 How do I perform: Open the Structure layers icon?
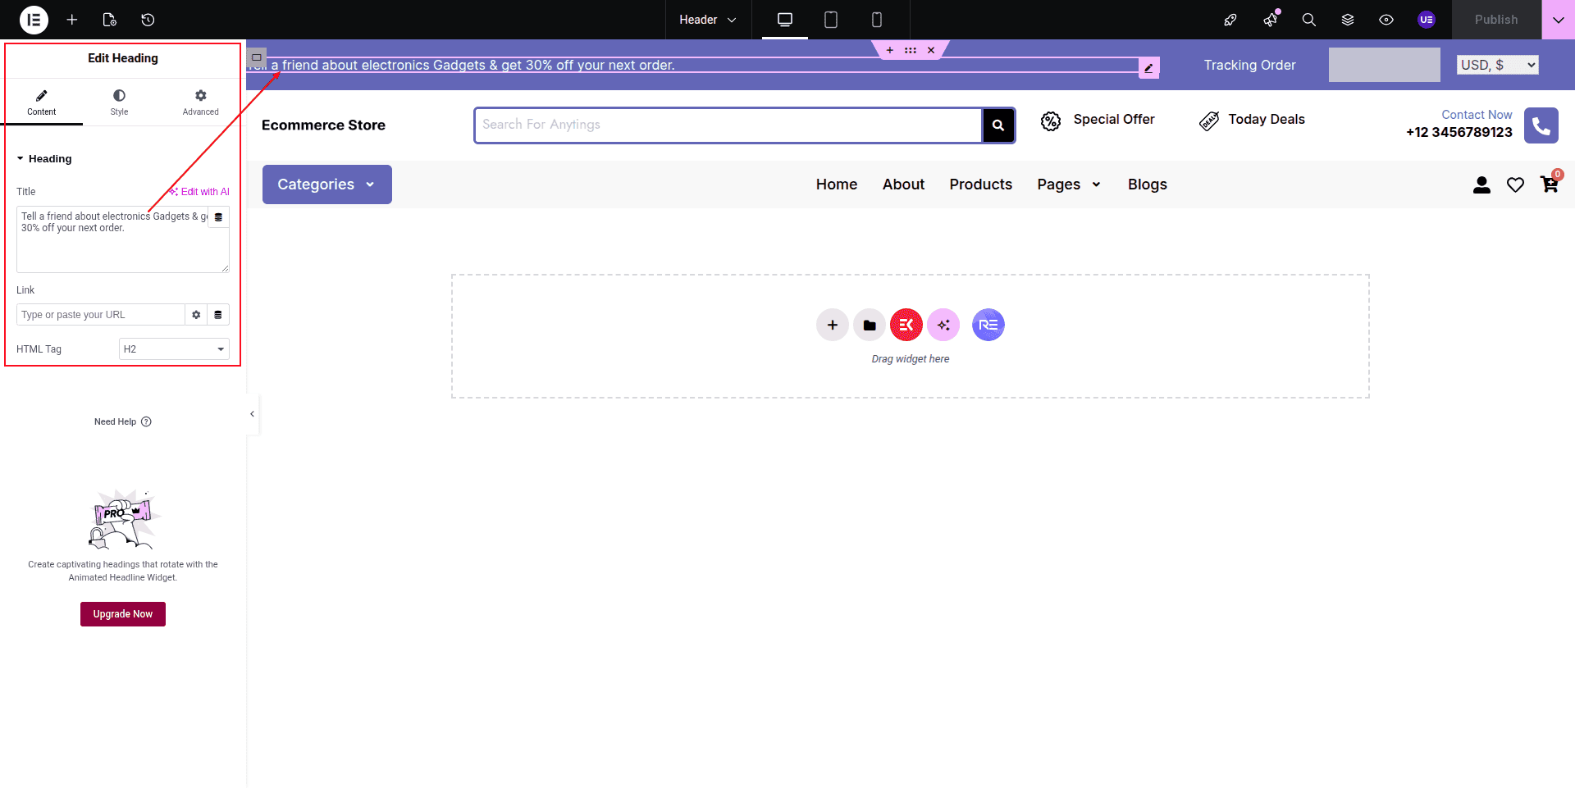pyautogui.click(x=1347, y=20)
